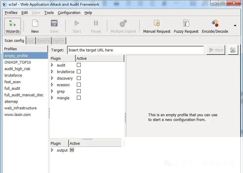Open the greyed View menu

click(x=36, y=13)
